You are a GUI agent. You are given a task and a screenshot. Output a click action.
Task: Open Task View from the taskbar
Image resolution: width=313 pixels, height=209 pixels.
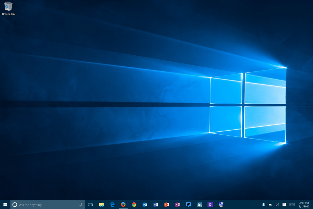pyautogui.click(x=91, y=205)
